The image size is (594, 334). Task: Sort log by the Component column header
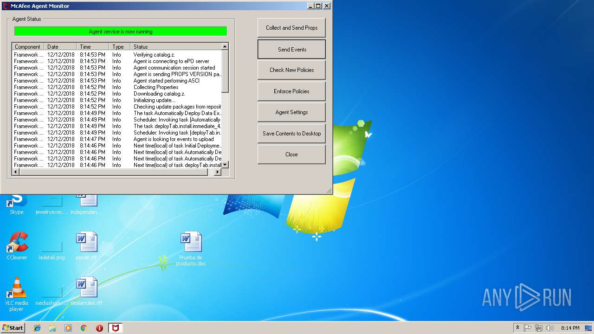click(28, 46)
